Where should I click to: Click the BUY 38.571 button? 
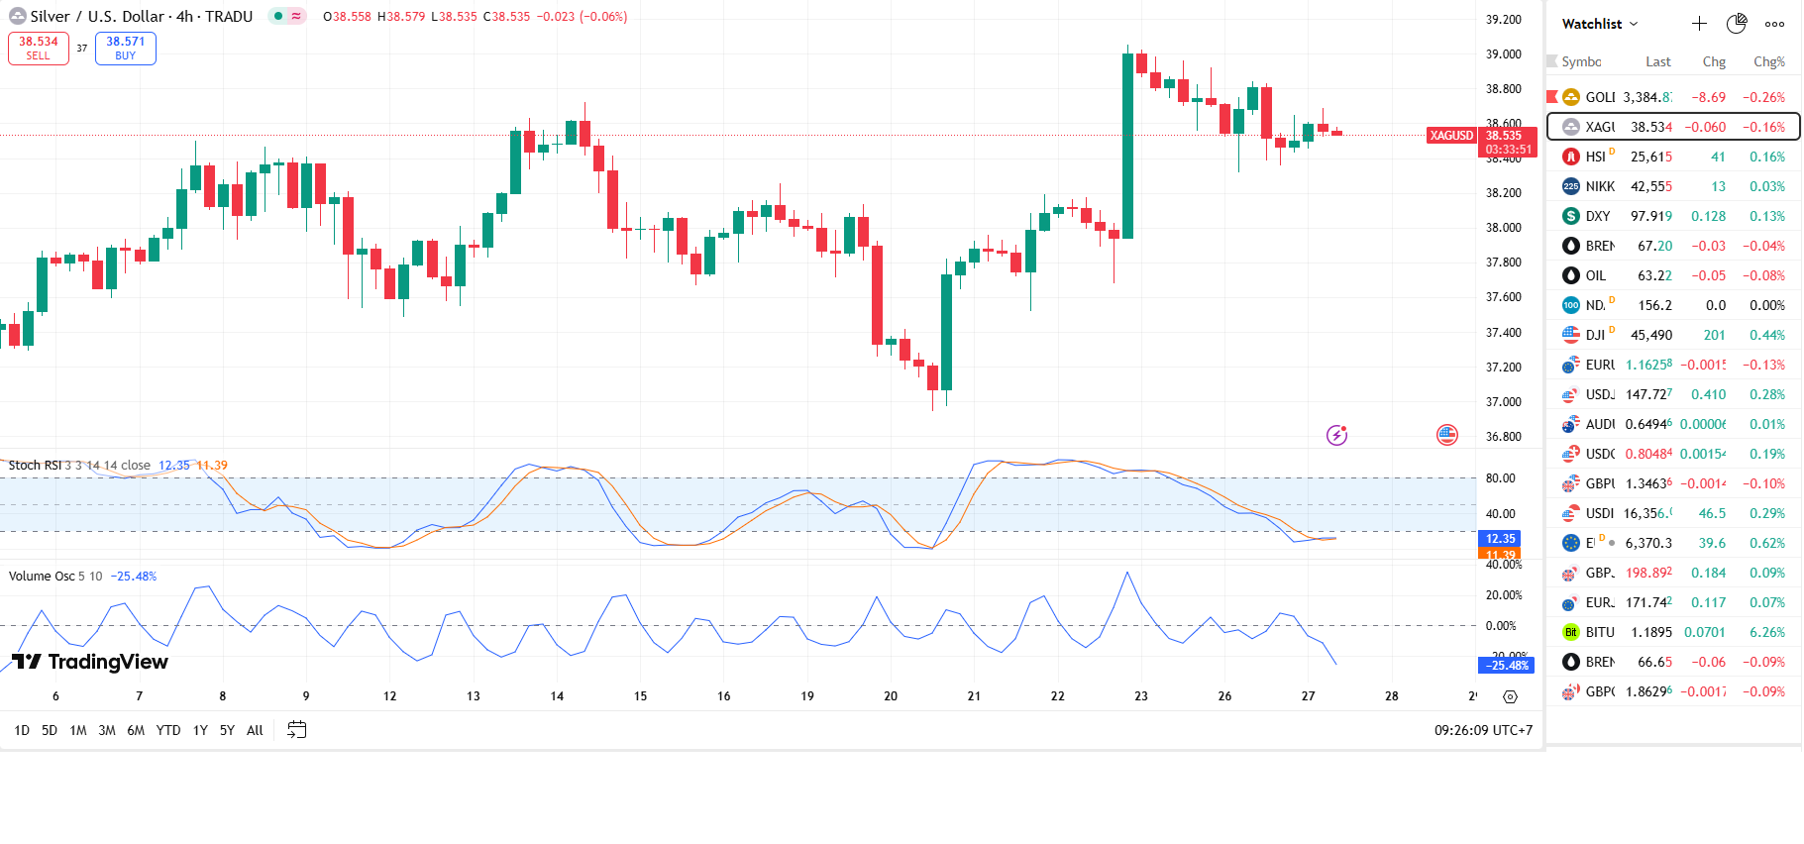click(x=126, y=48)
